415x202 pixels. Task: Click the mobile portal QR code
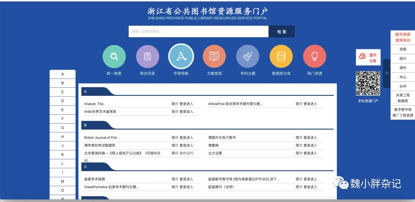[368, 83]
